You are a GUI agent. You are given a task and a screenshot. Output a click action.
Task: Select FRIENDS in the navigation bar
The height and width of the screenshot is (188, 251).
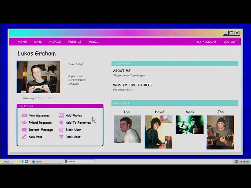(75, 42)
